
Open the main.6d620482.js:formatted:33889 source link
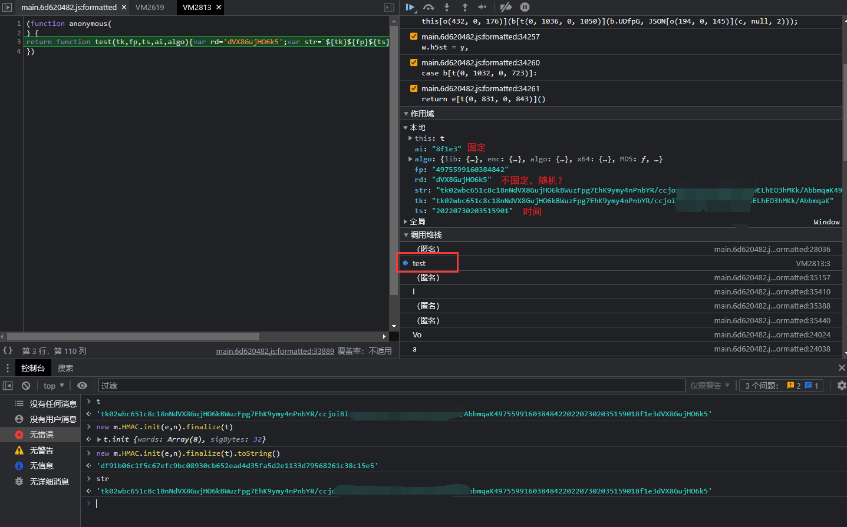[x=275, y=352]
